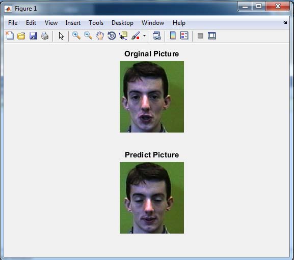Click the Link Plot icon
Screen dimensions: 294x260
[157, 36]
